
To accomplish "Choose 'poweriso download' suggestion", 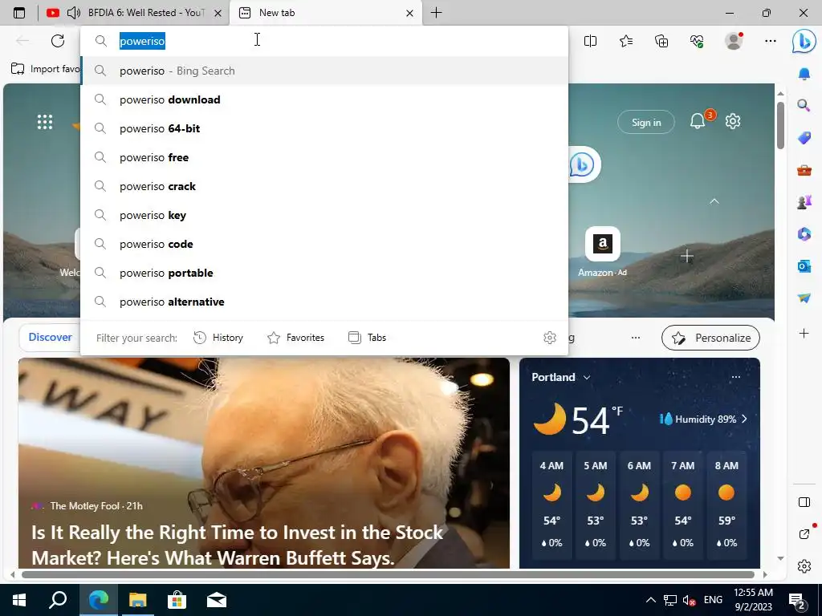I will [x=324, y=99].
